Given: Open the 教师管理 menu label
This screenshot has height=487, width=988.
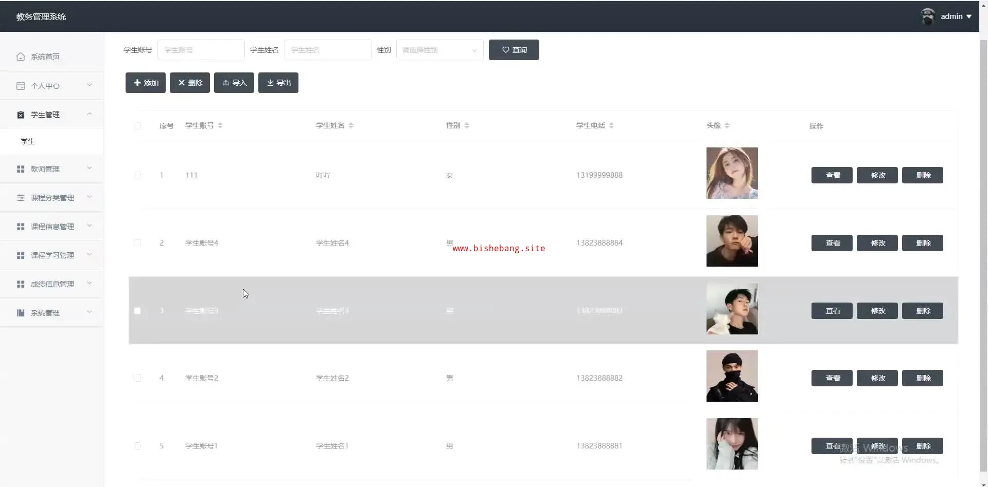Looking at the screenshot, I should tap(45, 169).
